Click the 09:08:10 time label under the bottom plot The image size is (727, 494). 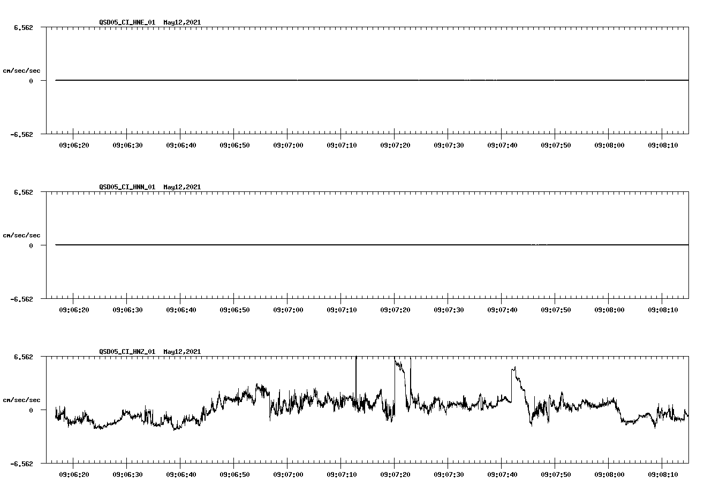[662, 474]
